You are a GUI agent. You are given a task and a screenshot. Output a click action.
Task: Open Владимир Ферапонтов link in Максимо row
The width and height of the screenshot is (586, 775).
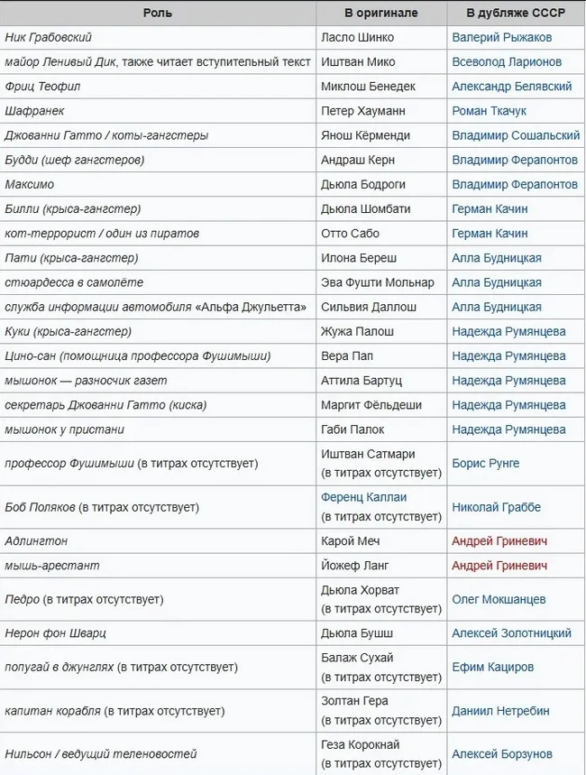tap(514, 184)
